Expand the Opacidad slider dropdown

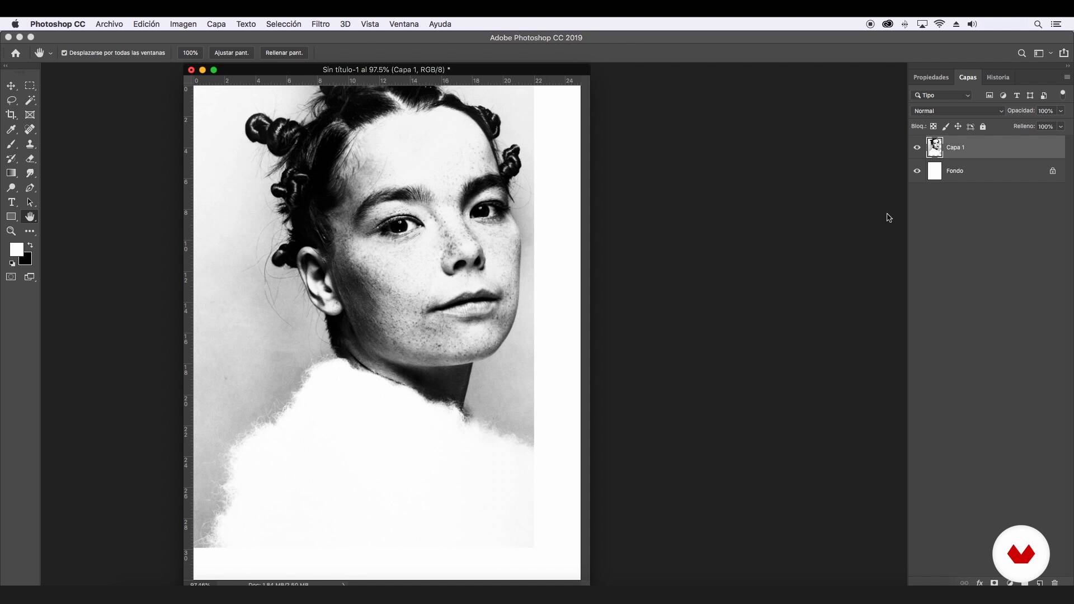1061,111
